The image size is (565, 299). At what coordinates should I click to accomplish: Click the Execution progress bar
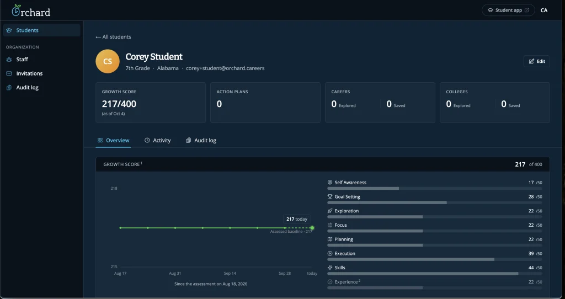435,259
